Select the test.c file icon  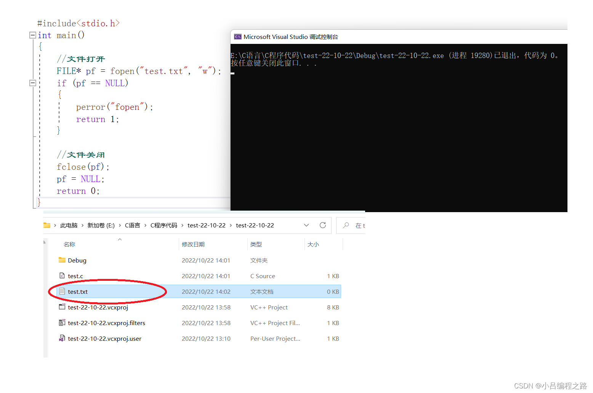(62, 275)
